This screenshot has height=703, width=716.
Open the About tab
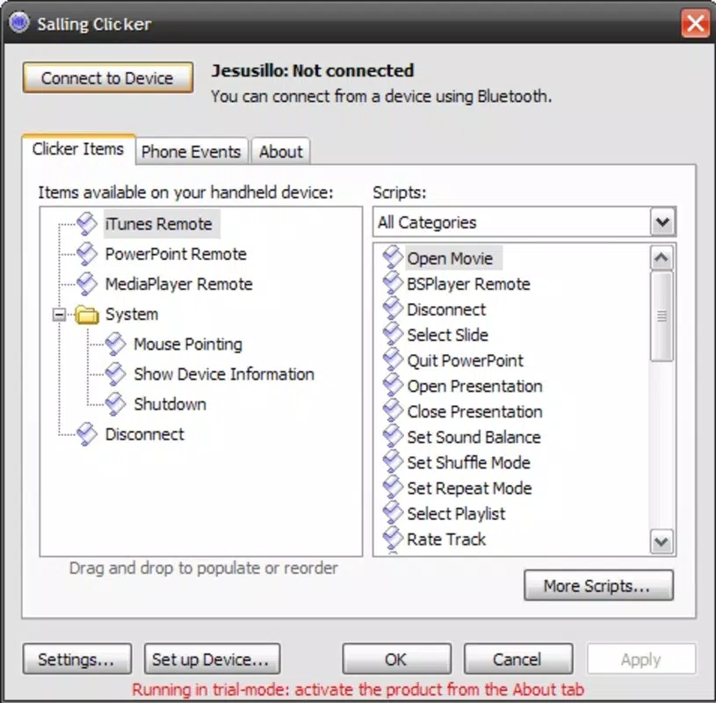(x=281, y=152)
